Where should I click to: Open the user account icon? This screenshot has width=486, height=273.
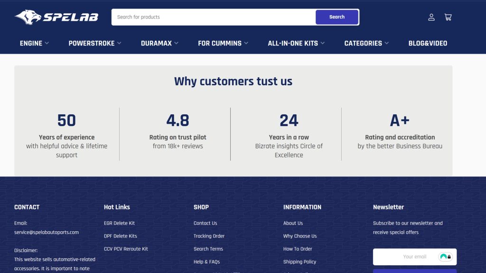click(431, 17)
